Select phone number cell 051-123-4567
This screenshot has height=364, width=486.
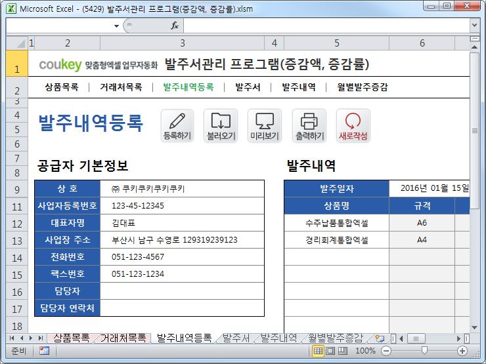tap(183, 257)
